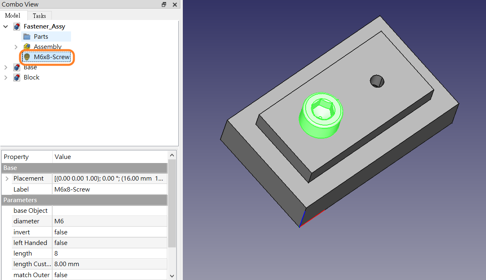Click the Base property group header
Image resolution: width=486 pixels, height=280 pixels.
tap(84, 168)
